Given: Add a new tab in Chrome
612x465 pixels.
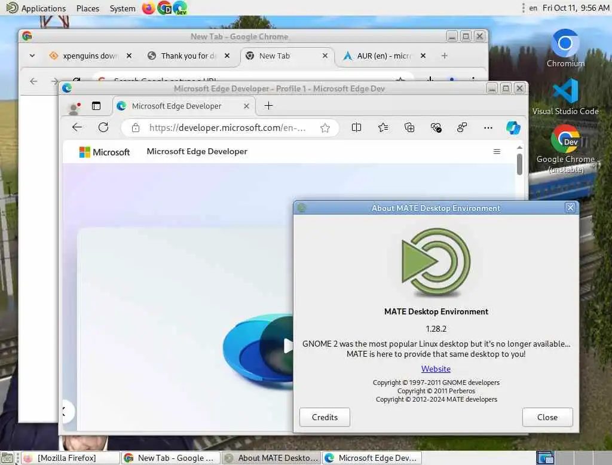Looking at the screenshot, I should coord(444,56).
